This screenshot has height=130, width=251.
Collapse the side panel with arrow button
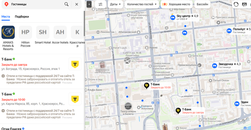point(89,4)
